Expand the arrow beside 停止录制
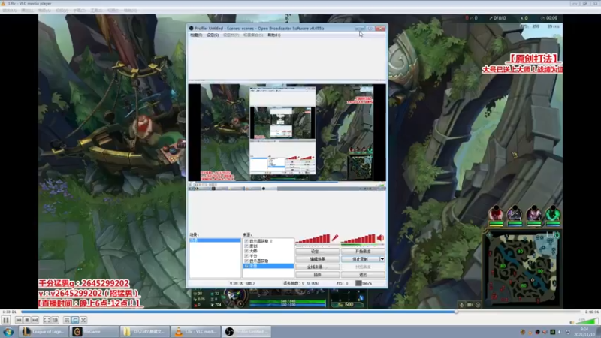The height and width of the screenshot is (338, 601). pyautogui.click(x=382, y=259)
